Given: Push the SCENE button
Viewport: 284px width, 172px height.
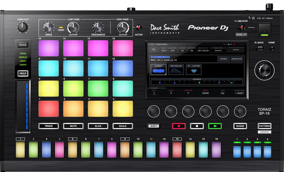Looking at the screenshot, I should pyautogui.click(x=240, y=126).
